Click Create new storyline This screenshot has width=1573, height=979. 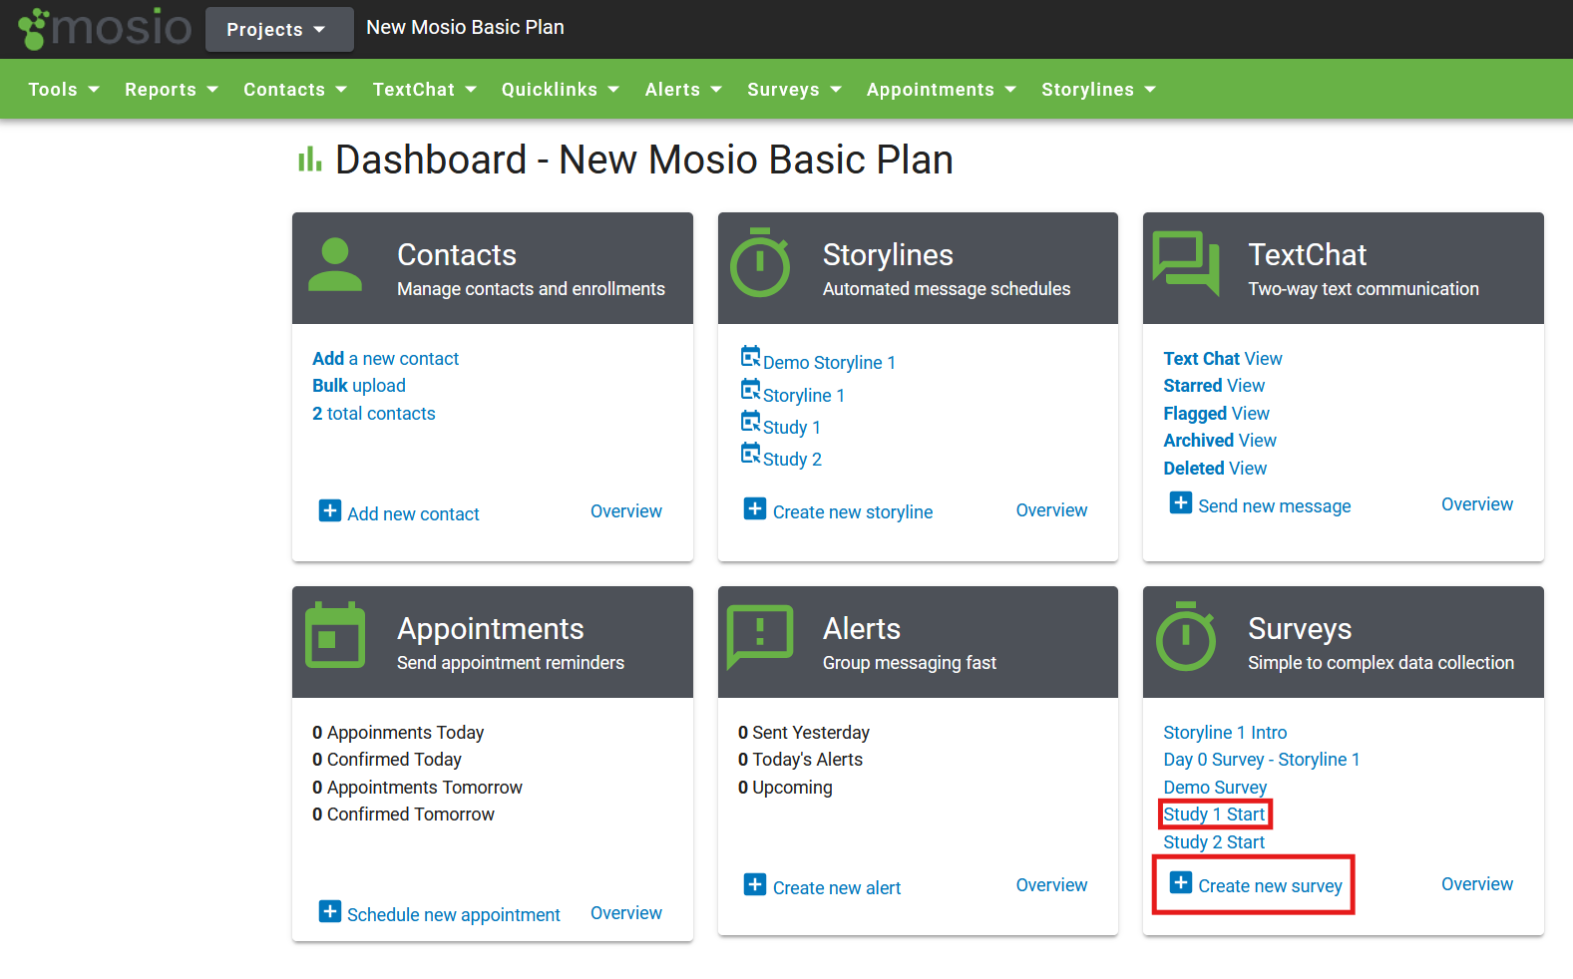pyautogui.click(x=853, y=512)
